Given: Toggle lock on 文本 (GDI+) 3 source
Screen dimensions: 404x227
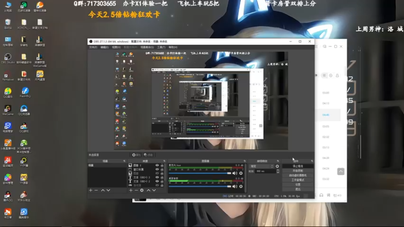Looking at the screenshot, I should (x=162, y=178).
